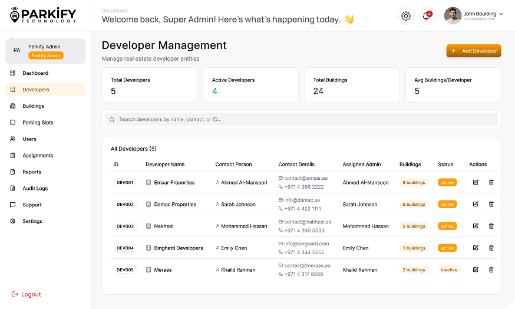The height and width of the screenshot is (309, 515).
Task: Open the settings gear icon in header
Action: (406, 16)
